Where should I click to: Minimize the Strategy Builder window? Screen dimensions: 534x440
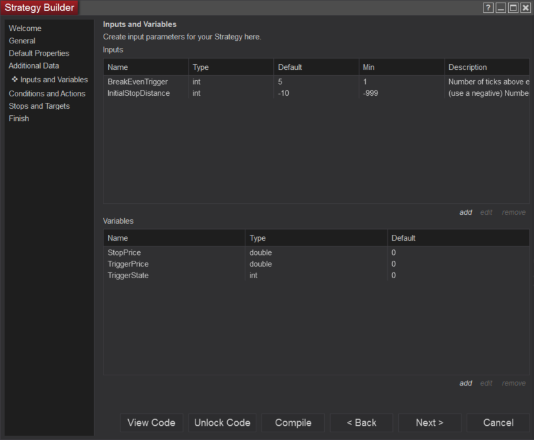coord(500,8)
